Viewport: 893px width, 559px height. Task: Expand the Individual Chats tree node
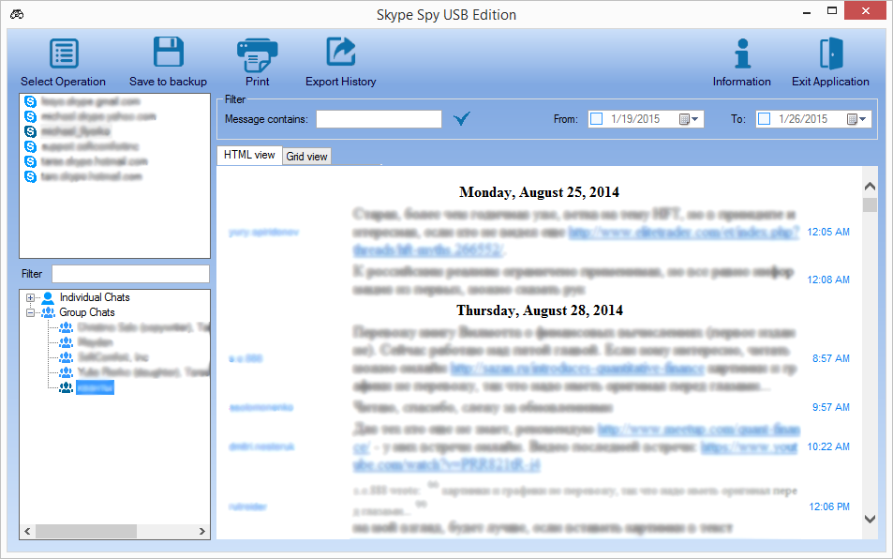click(x=30, y=297)
